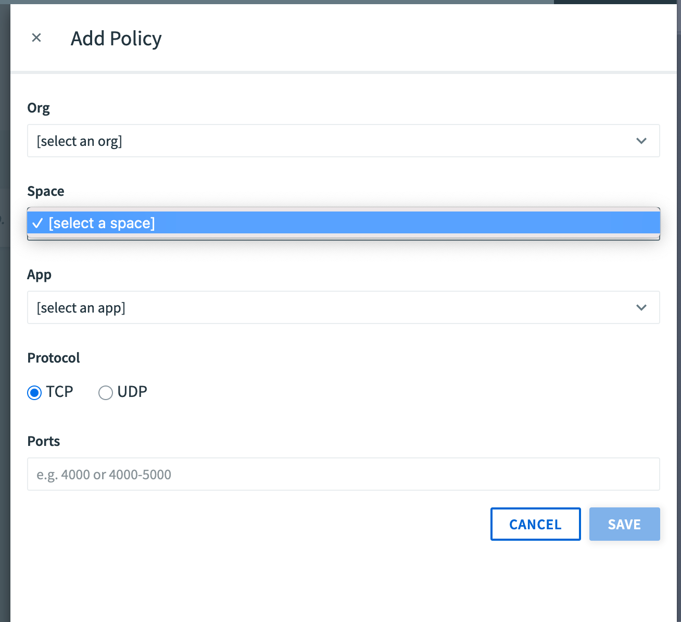Image resolution: width=681 pixels, height=622 pixels.
Task: Click the UDP label text
Action: click(132, 391)
